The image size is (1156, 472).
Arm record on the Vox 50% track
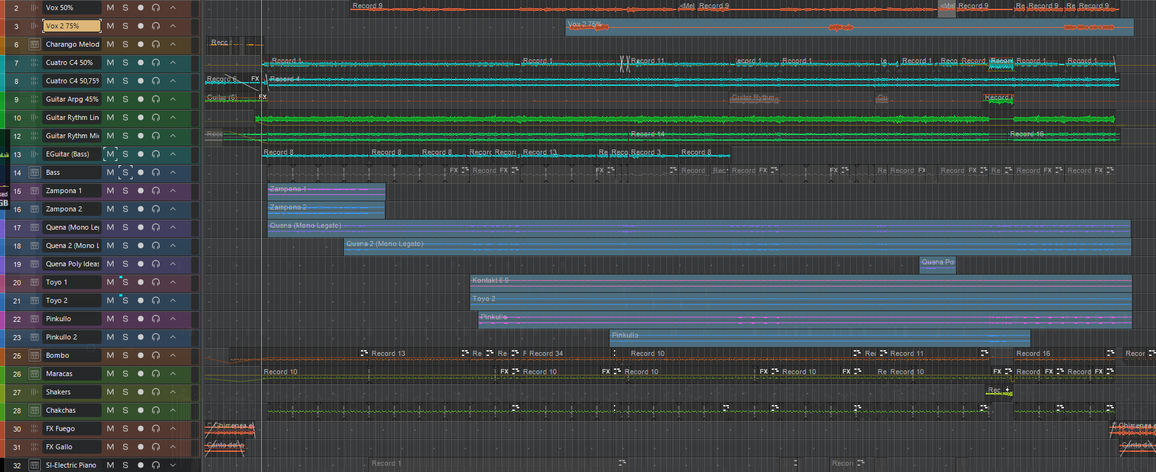click(x=141, y=8)
